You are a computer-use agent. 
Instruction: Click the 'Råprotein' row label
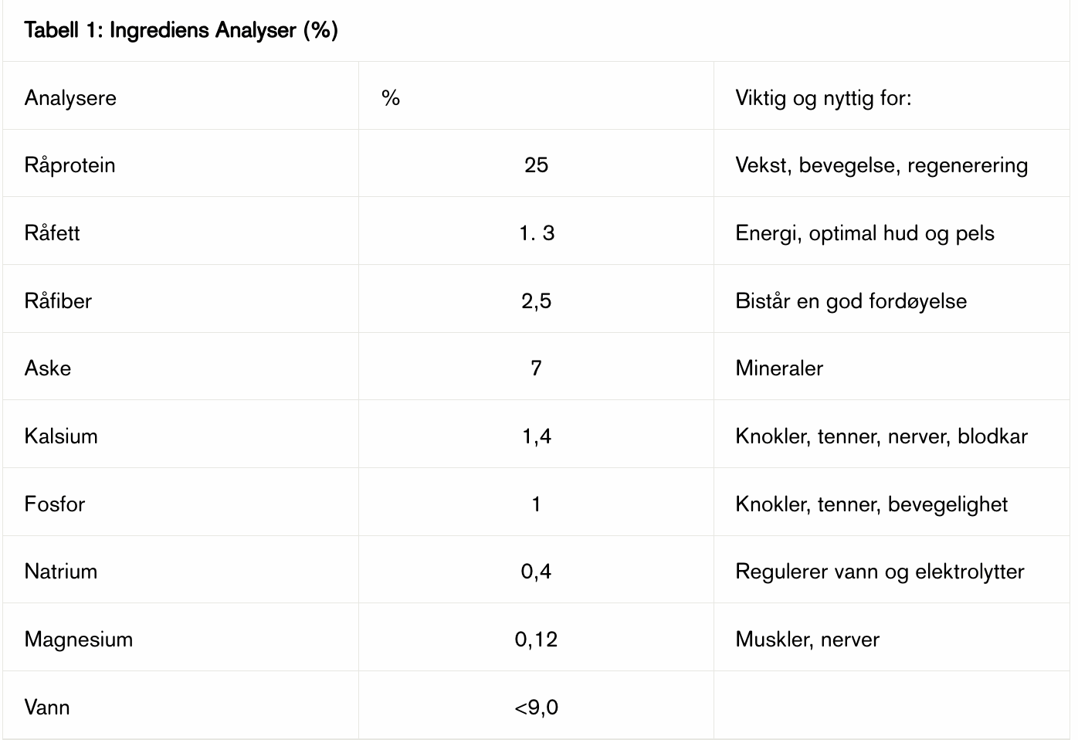point(69,165)
